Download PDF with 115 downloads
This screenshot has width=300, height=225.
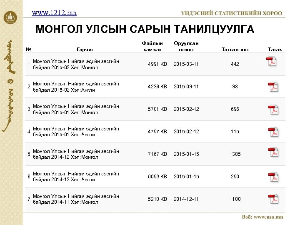click(273, 132)
